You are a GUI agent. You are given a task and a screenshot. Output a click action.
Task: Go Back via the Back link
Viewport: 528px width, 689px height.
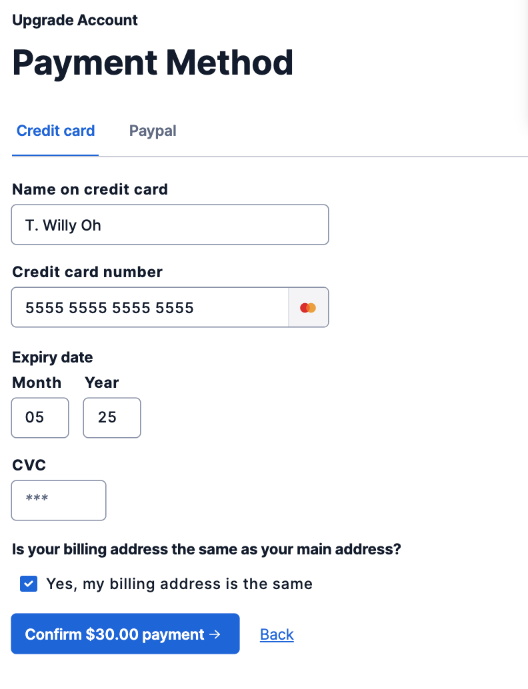(277, 634)
